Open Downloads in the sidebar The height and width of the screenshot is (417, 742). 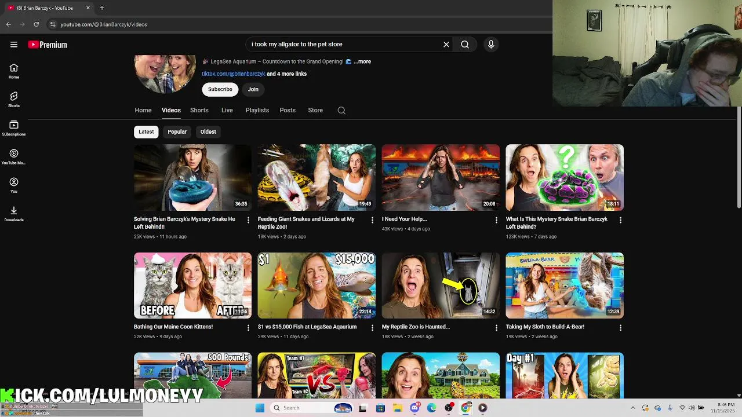point(14,214)
